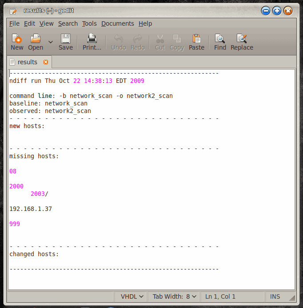Click the window resize grip corner

[292, 298]
